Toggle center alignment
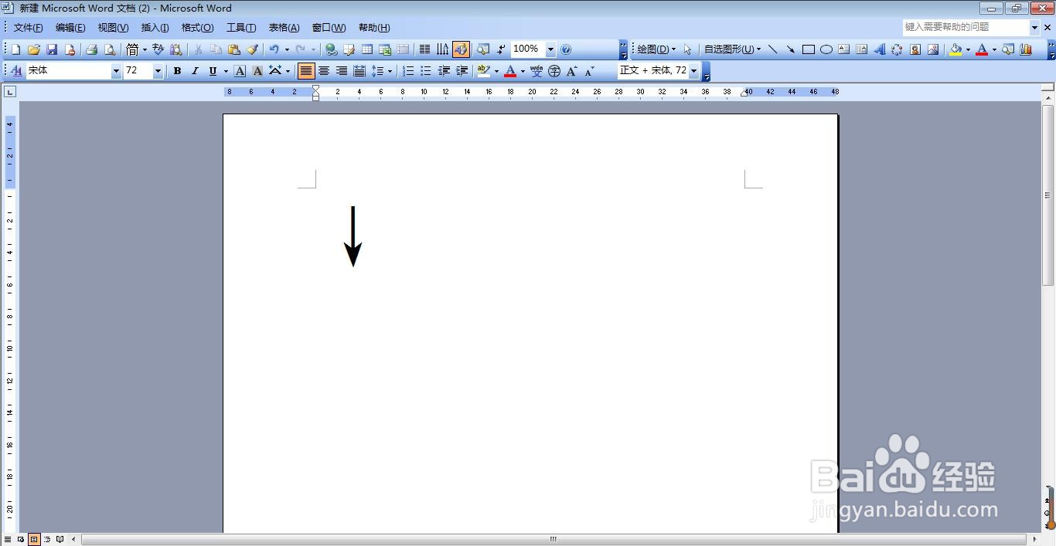The image size is (1056, 546). pyautogui.click(x=324, y=71)
